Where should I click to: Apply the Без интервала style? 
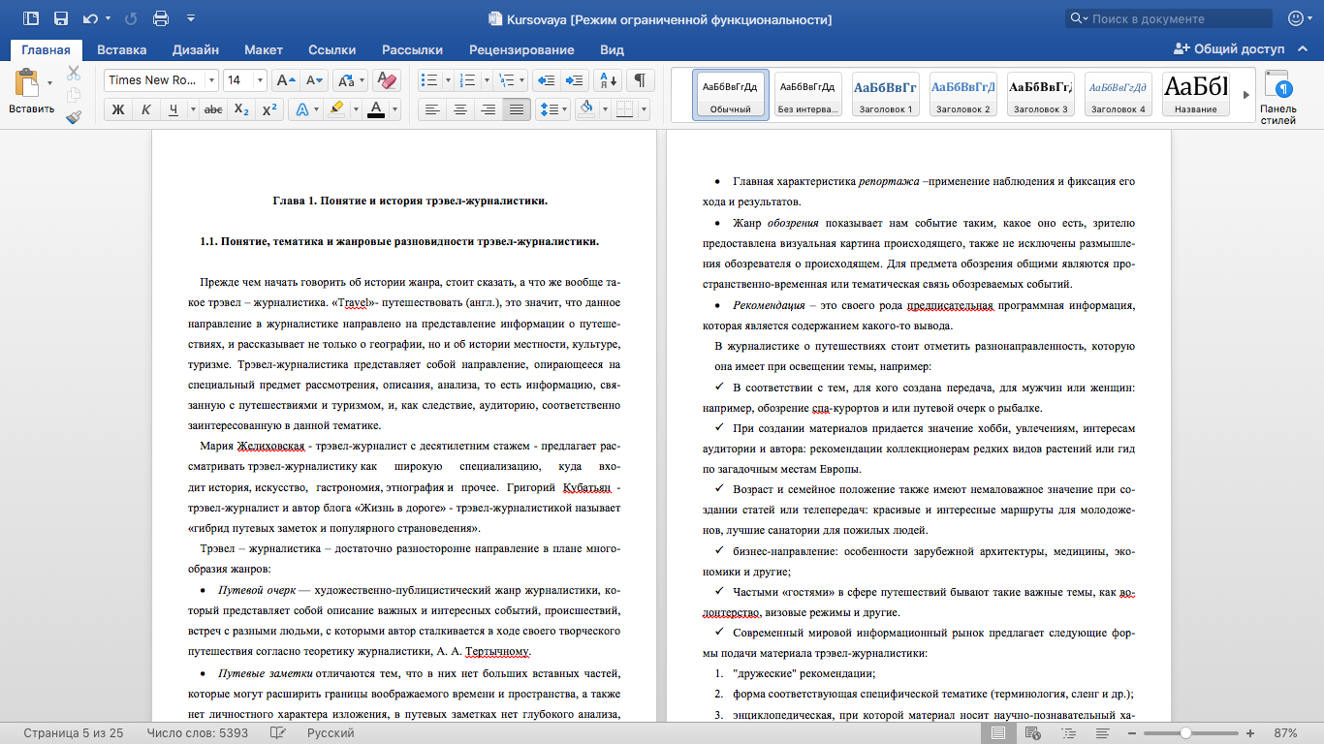pos(808,95)
